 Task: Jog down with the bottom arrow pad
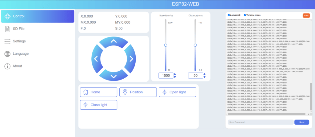tap(114, 75)
